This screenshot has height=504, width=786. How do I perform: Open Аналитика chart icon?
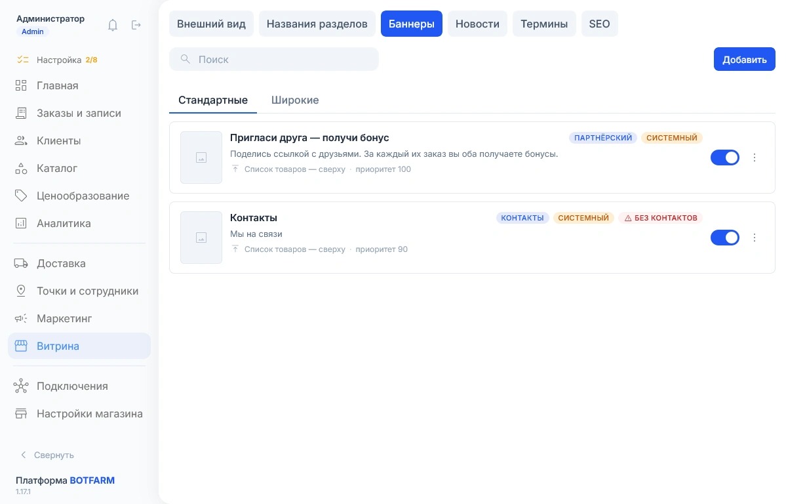tap(21, 223)
